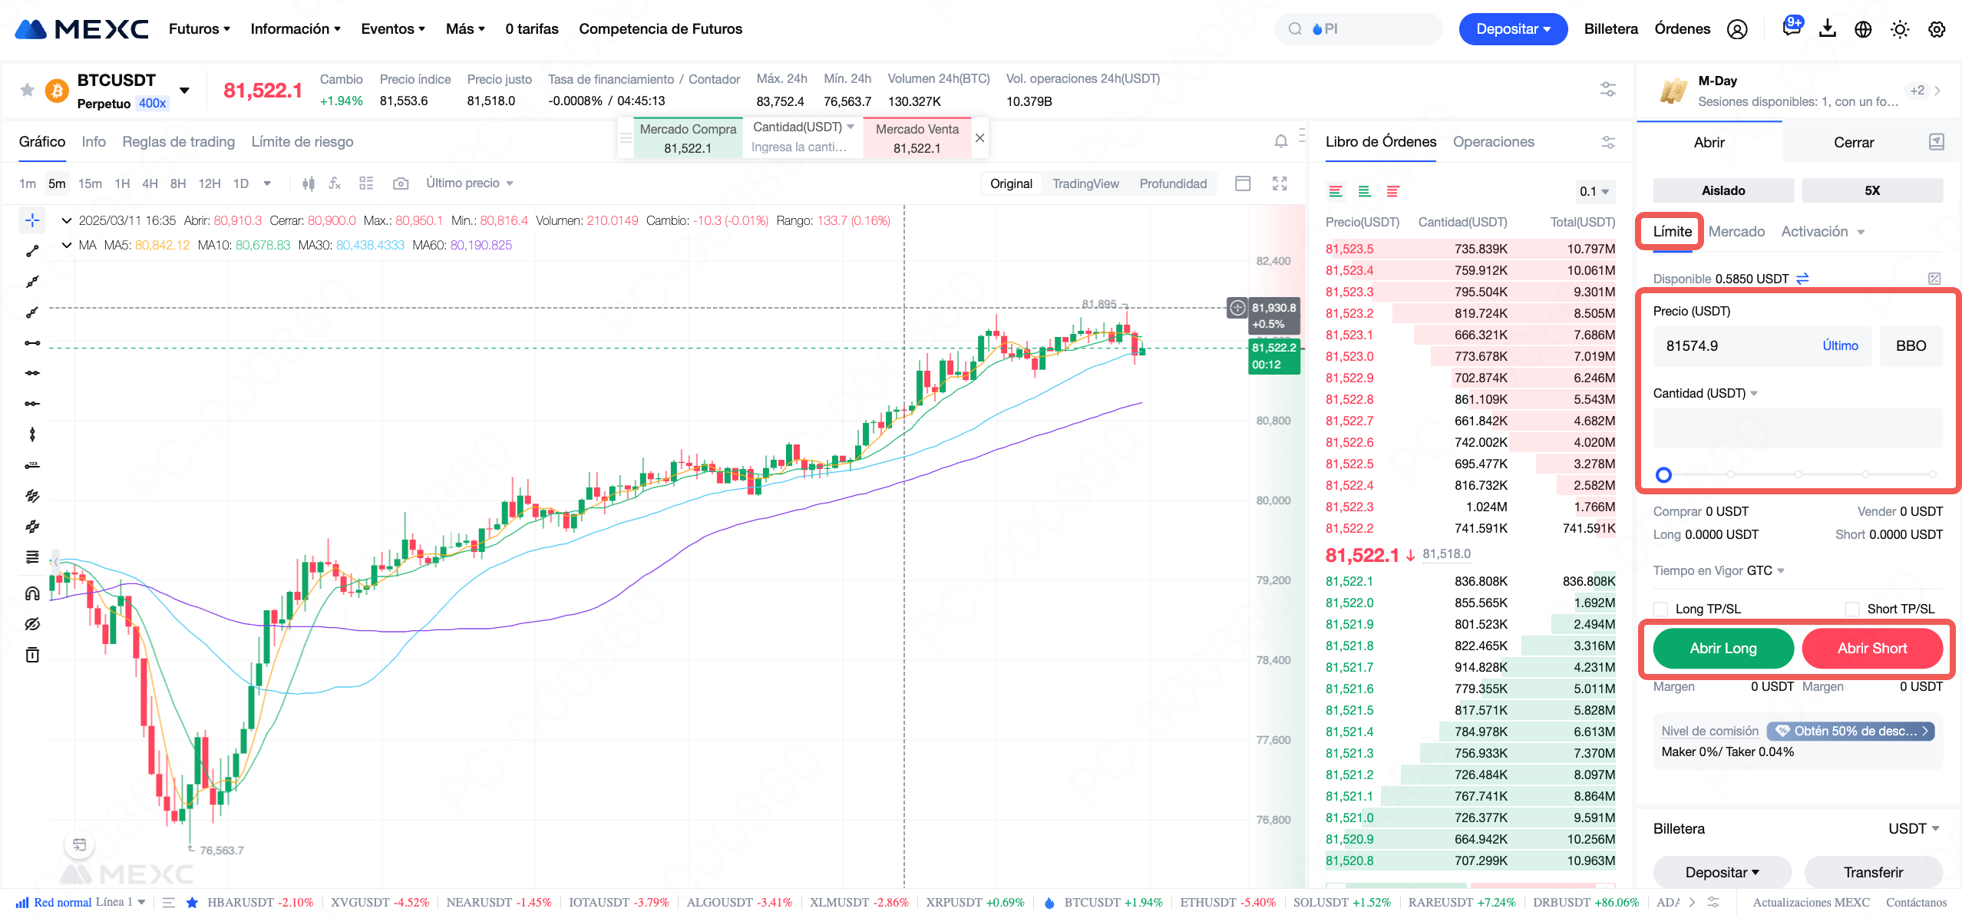Close the quick market order popup
This screenshot has height=915, width=1962.
pos(979,138)
